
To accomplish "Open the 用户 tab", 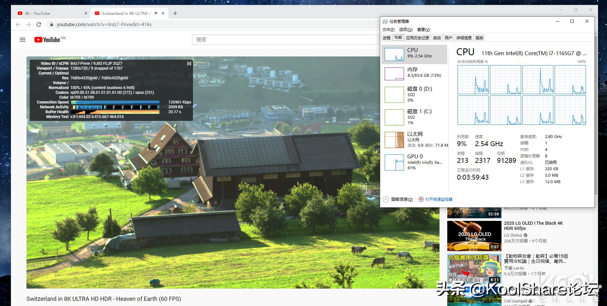I will click(x=449, y=38).
